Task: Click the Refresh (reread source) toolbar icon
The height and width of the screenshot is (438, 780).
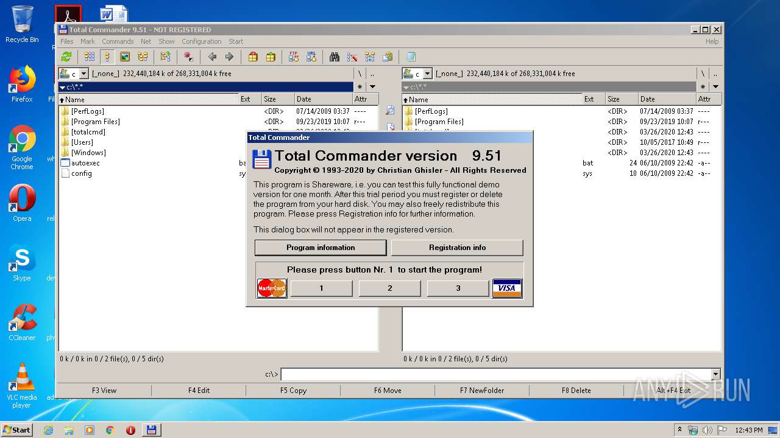Action: [66, 57]
